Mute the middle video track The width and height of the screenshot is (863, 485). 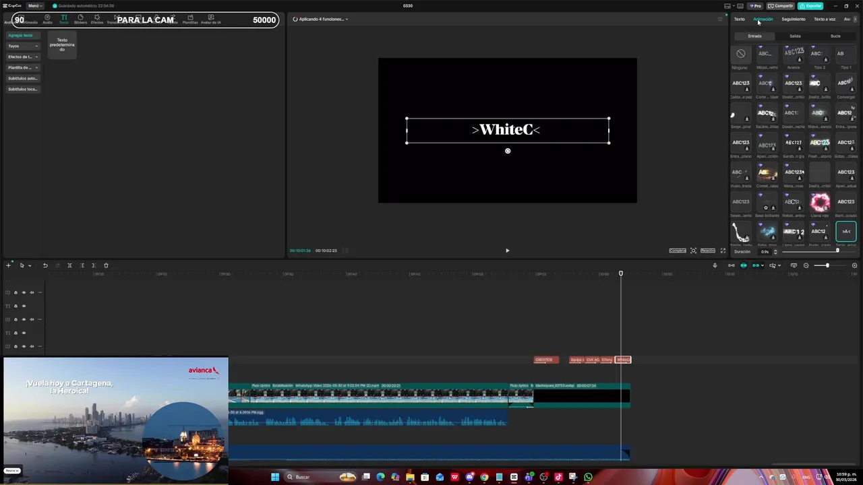(32, 319)
